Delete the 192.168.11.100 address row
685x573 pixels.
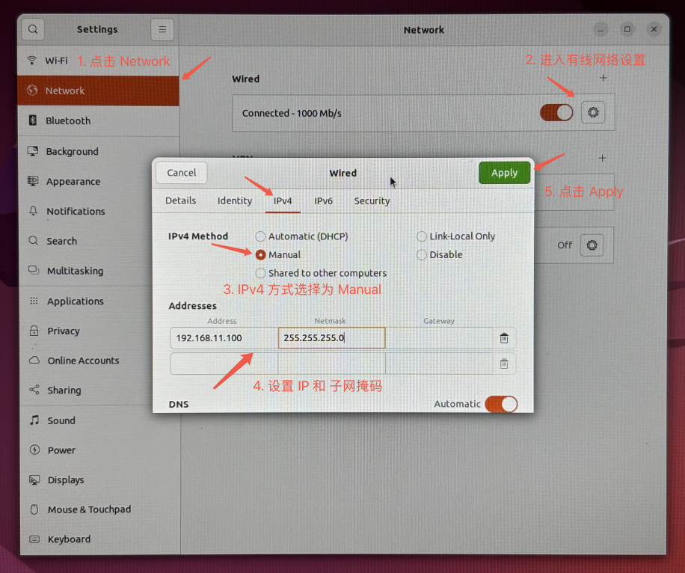[x=504, y=338]
